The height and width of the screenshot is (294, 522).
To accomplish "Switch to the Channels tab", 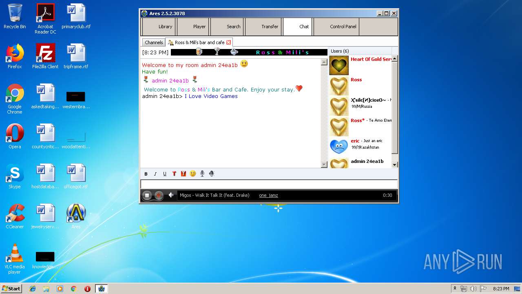I will coord(154,42).
